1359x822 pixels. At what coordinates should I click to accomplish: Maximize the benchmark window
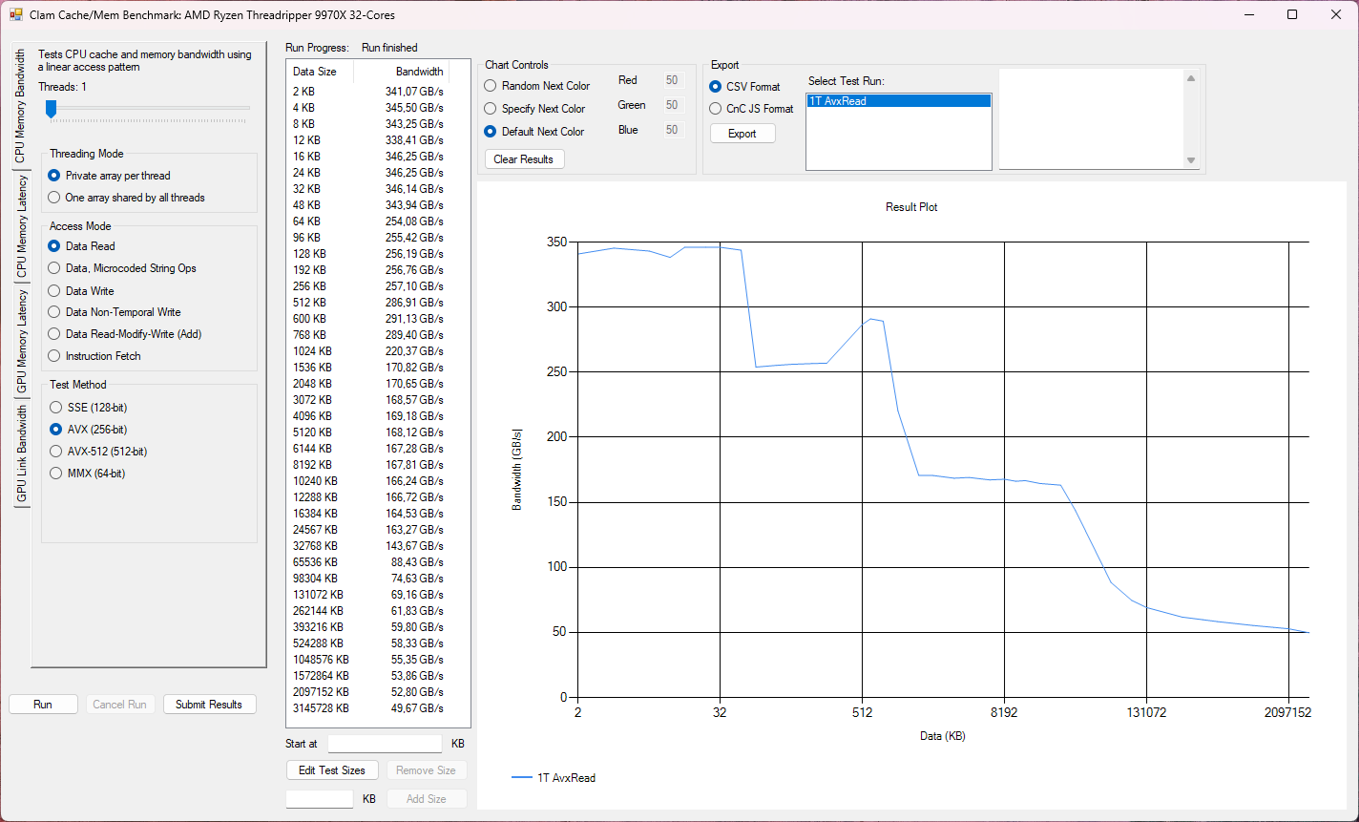1292,14
